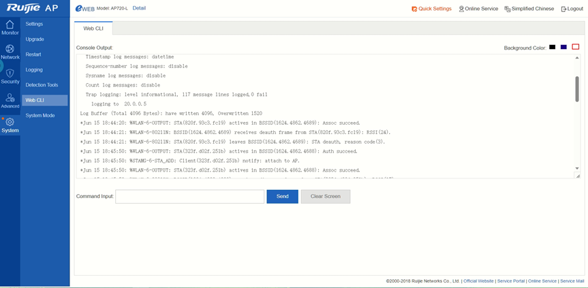Choose black background color swatch

[553, 47]
